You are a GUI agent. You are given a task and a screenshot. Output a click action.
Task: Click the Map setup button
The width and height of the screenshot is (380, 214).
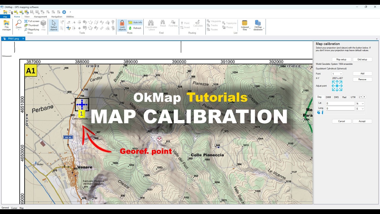(x=341, y=59)
